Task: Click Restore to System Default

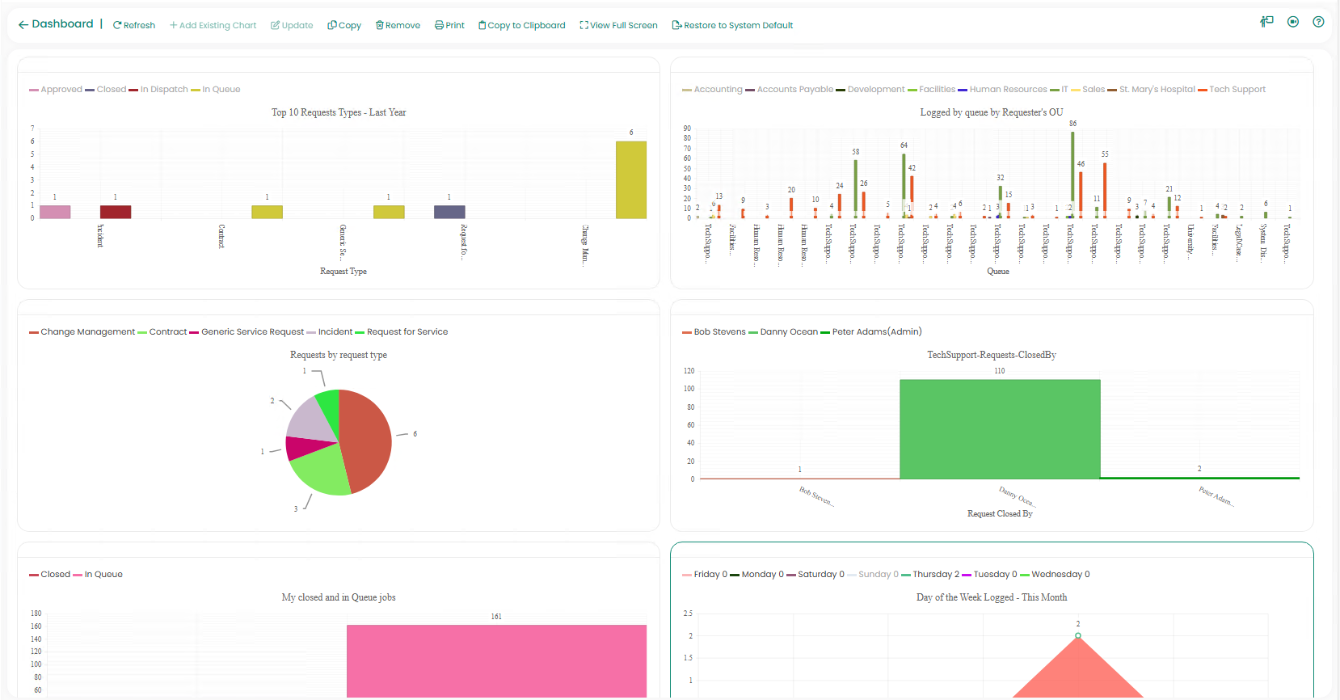Action: 732,26
